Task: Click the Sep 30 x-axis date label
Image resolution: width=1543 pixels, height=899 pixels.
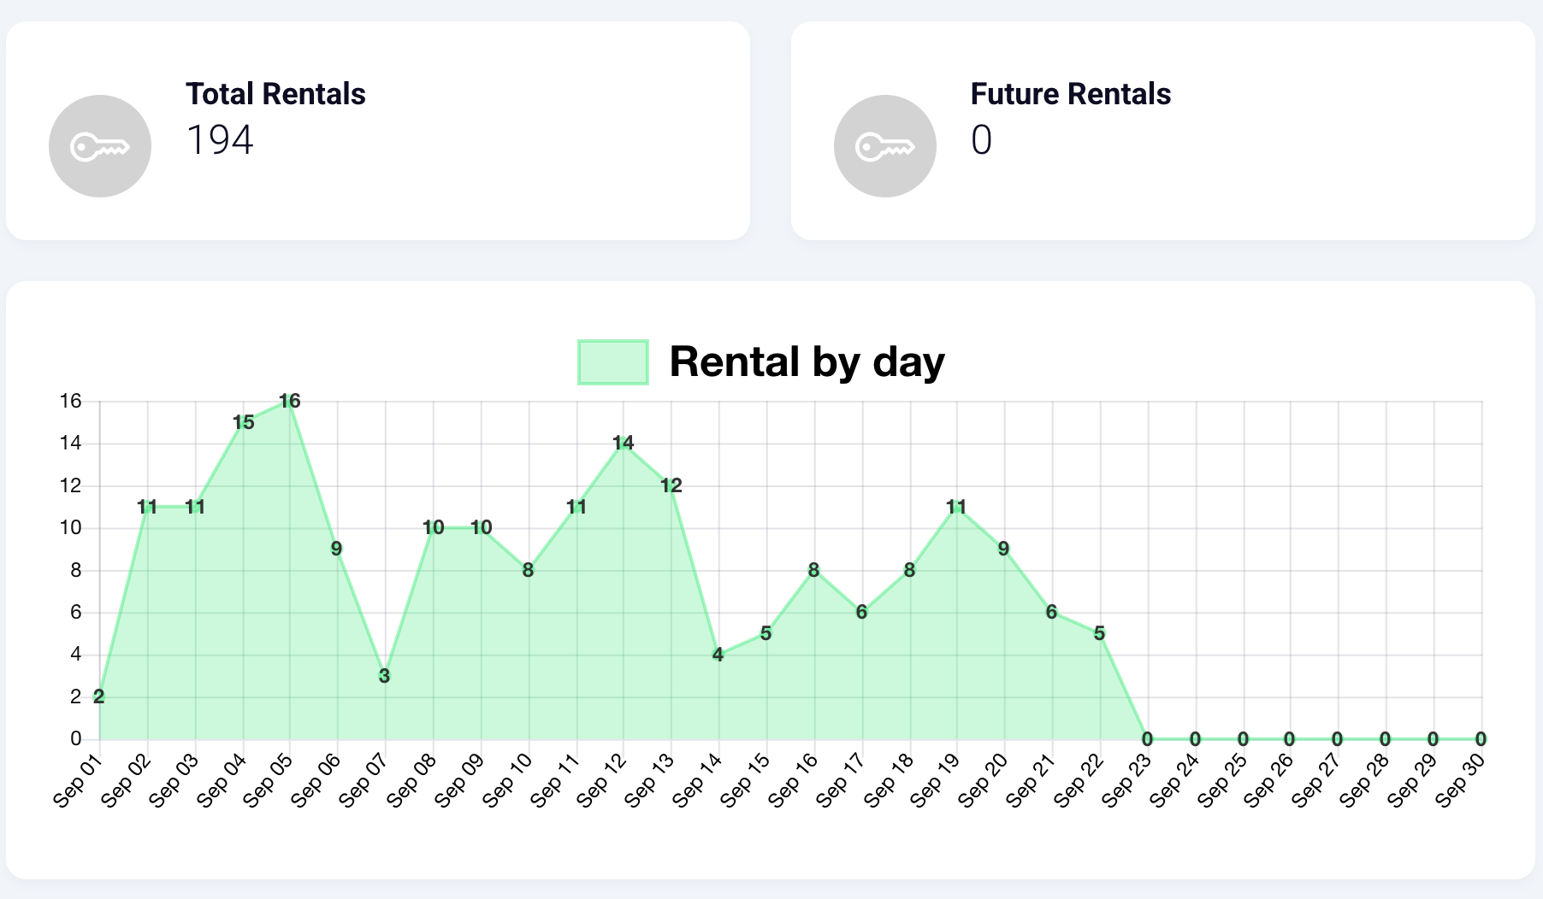Action: click(x=1461, y=780)
